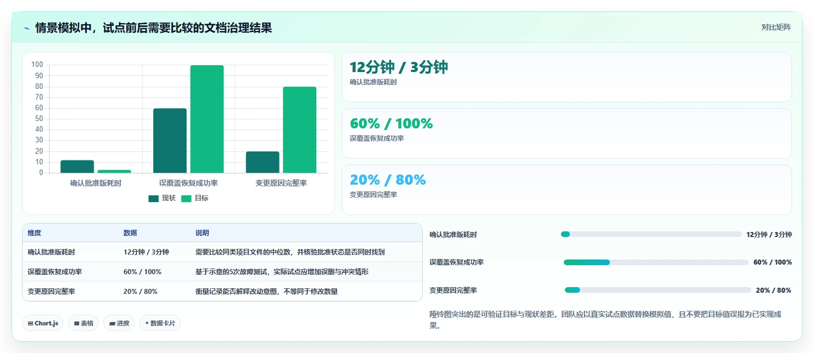Click the 现状 bar for 误覆盖恢复成功率
The image size is (814, 353).
(170, 141)
